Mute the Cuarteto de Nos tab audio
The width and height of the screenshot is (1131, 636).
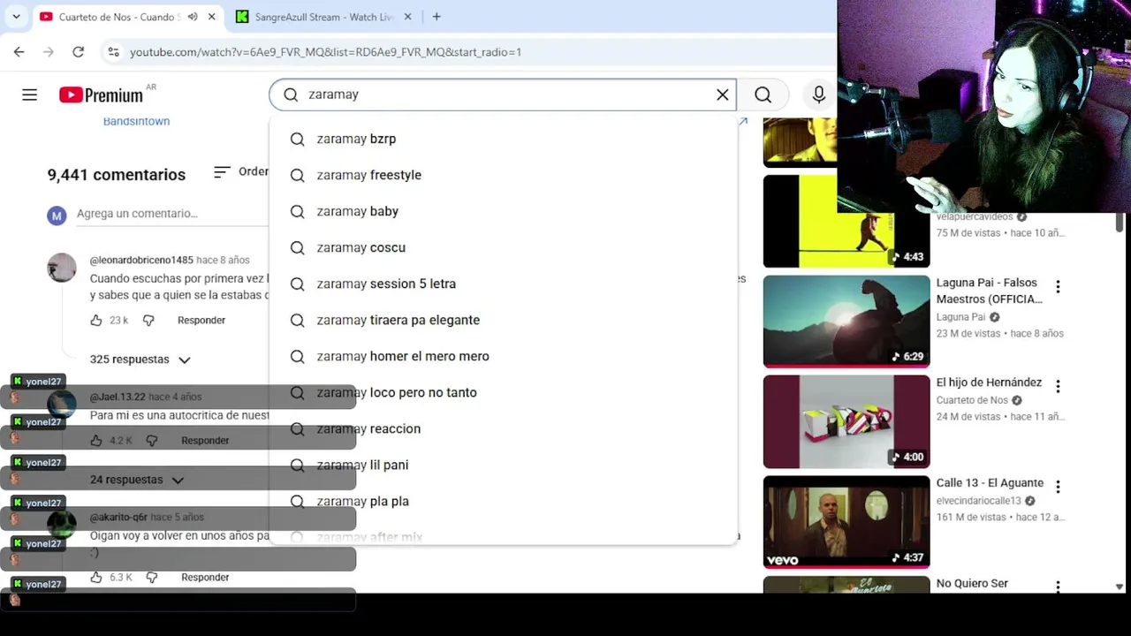[193, 17]
